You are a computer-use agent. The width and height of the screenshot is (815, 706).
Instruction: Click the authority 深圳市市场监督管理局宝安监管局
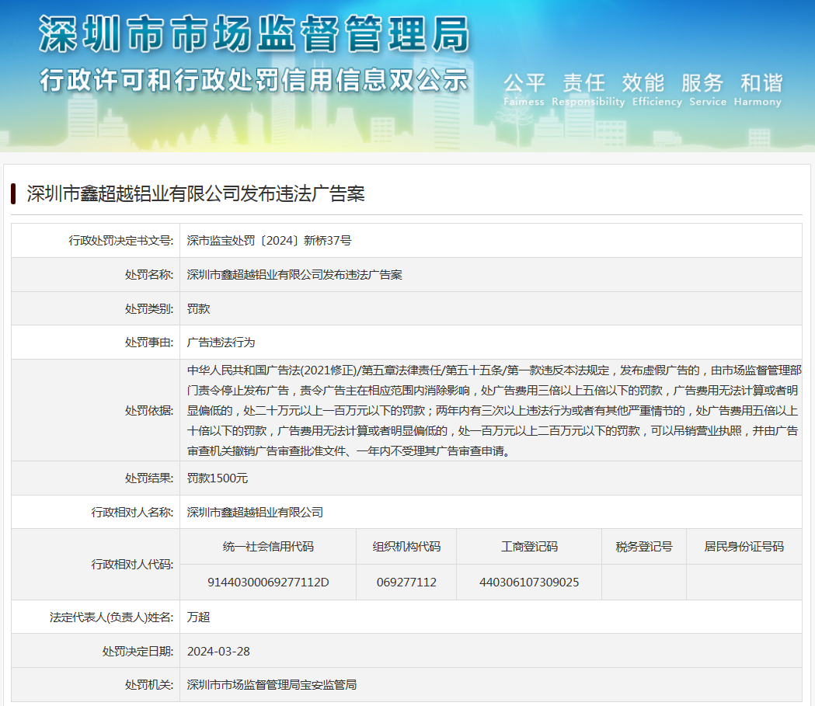click(x=272, y=685)
